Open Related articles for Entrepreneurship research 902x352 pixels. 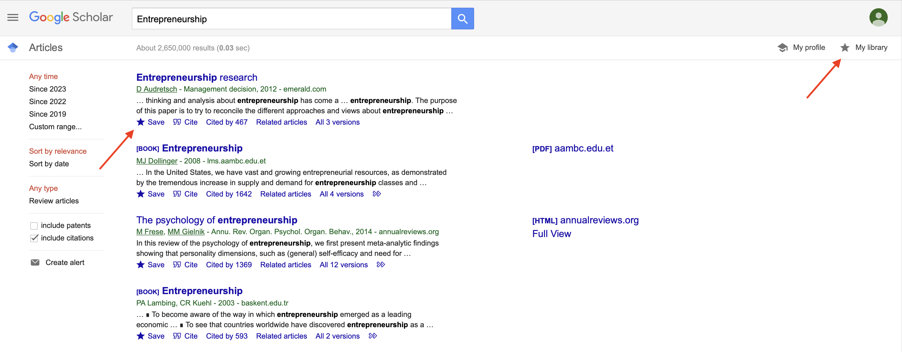(282, 122)
